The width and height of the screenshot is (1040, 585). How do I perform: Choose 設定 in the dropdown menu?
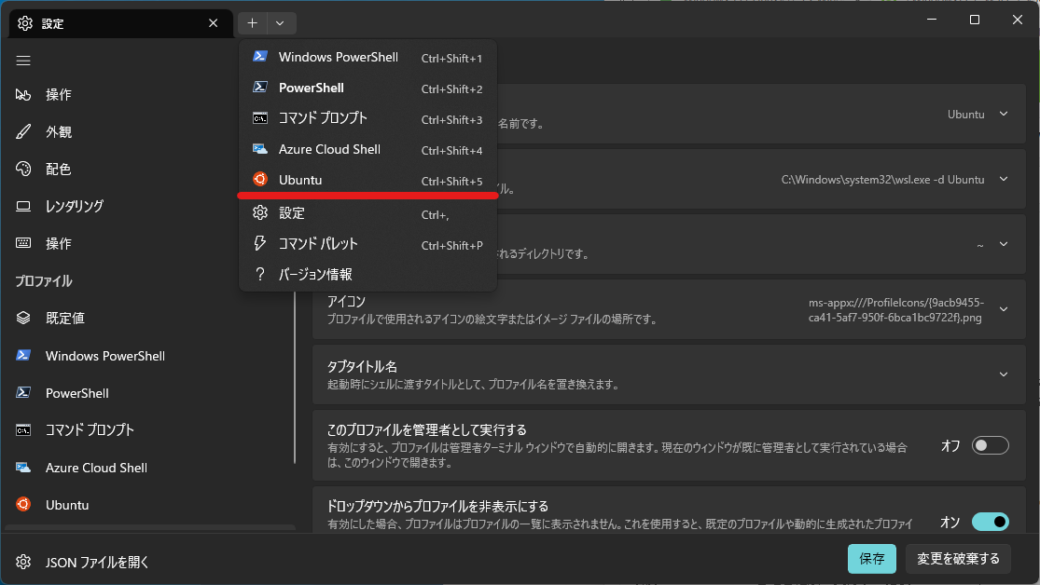[367, 213]
